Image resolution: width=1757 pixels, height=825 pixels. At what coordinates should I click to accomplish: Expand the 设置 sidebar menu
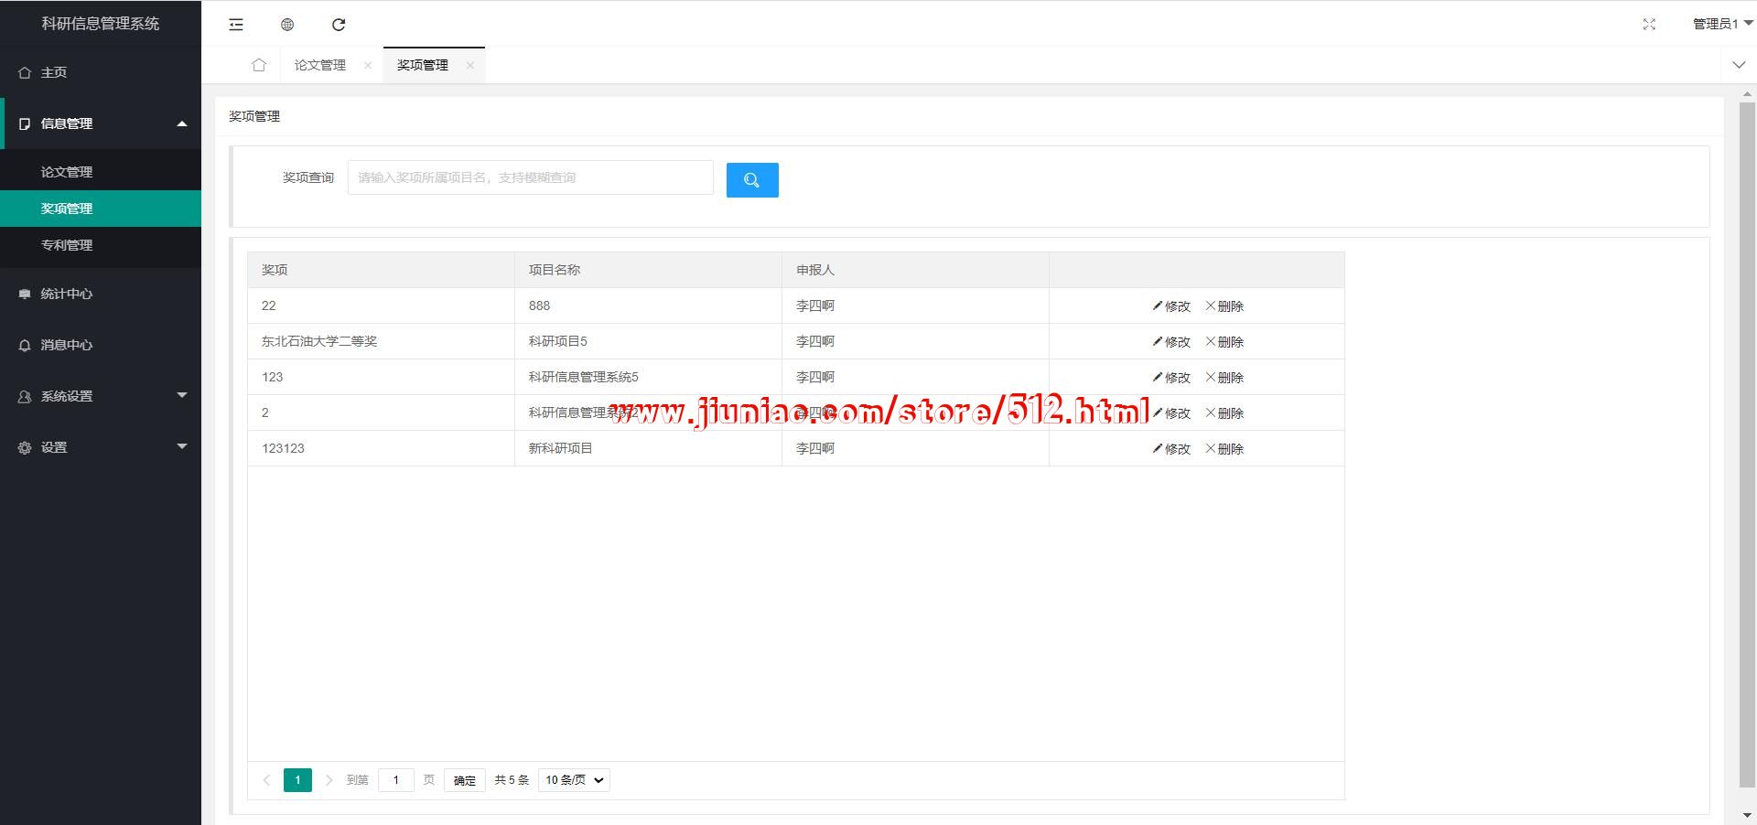tap(101, 447)
